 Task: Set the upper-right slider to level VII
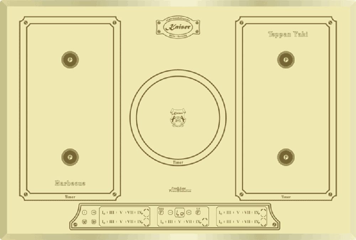point(247,213)
